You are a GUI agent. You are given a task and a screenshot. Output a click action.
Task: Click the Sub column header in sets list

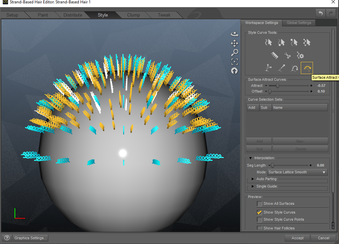click(x=265, y=107)
